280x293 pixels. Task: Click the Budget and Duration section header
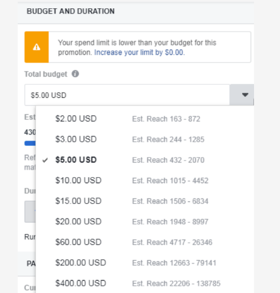click(70, 11)
